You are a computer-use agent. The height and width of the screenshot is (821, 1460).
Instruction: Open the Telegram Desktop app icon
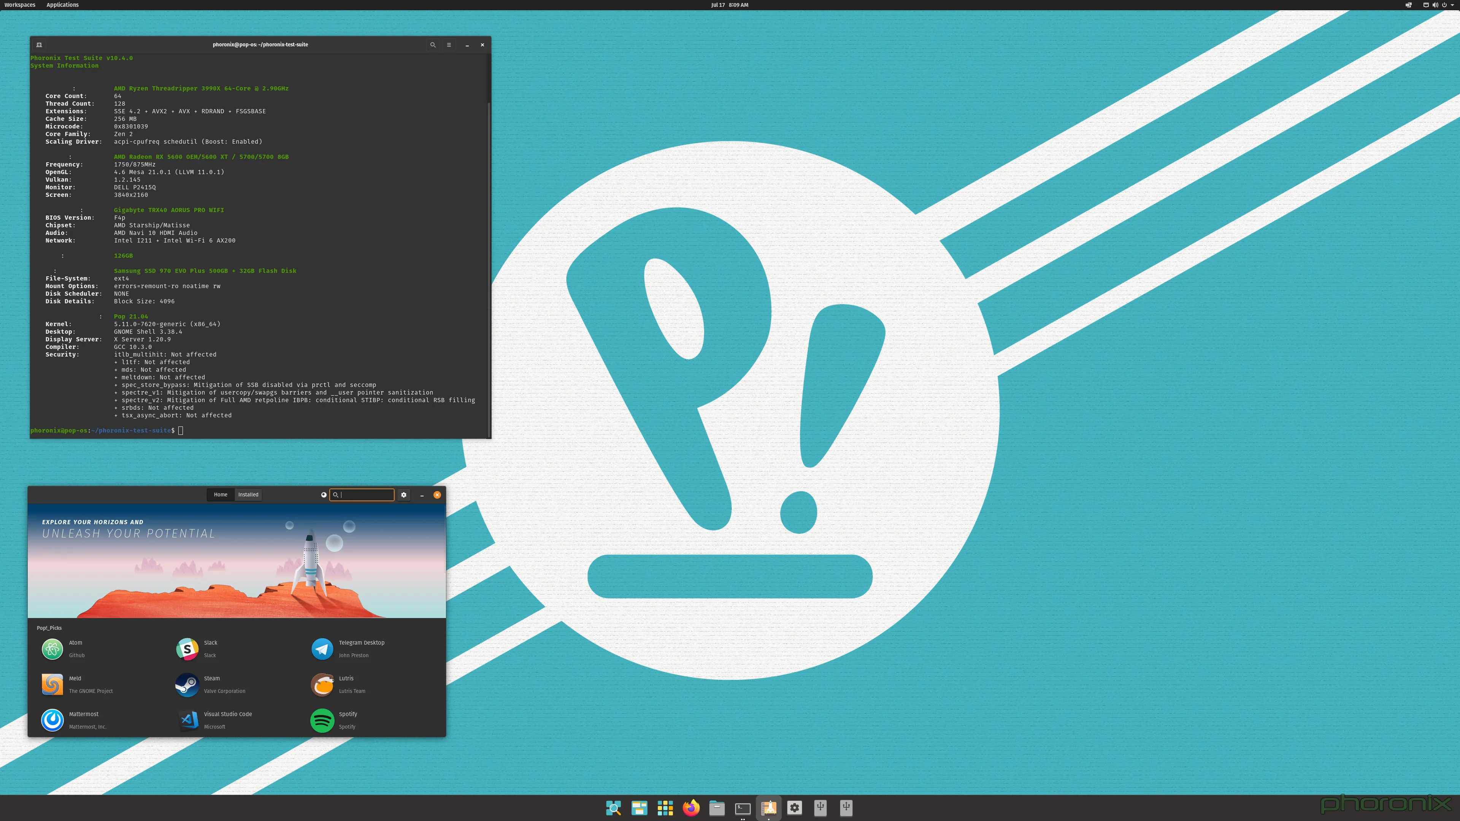point(322,649)
